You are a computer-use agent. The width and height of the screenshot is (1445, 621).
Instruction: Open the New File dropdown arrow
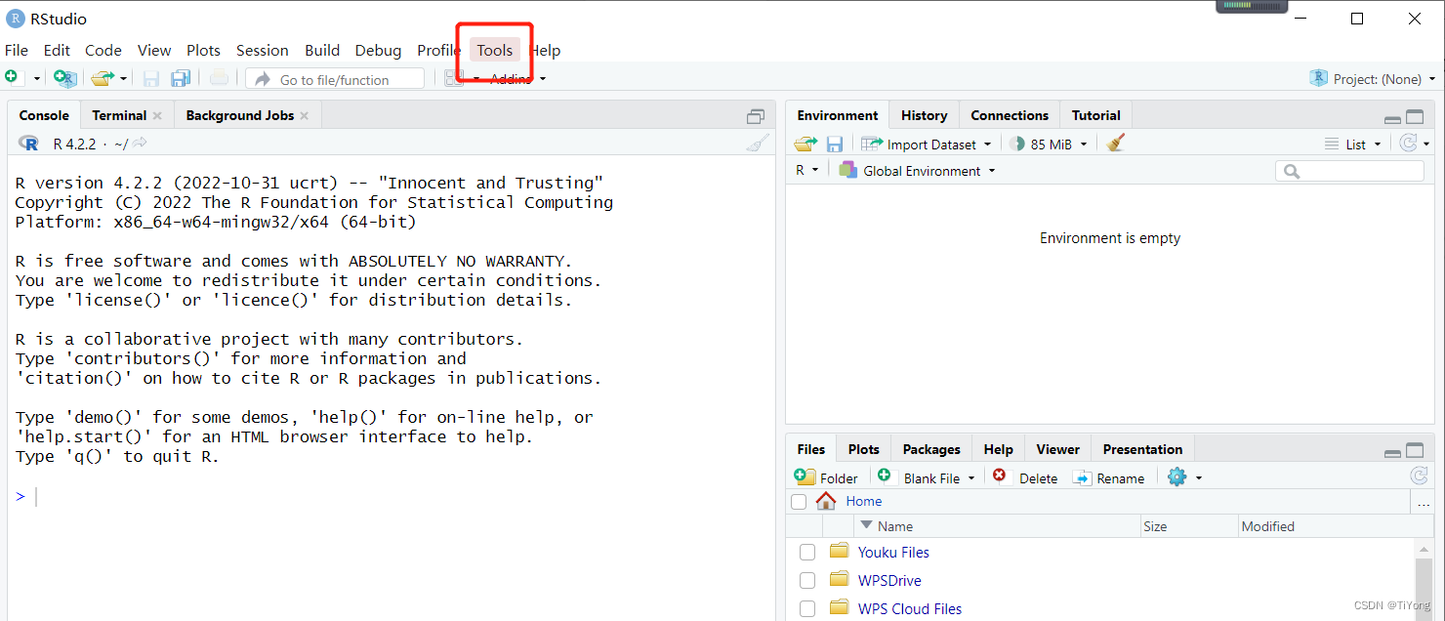[37, 78]
